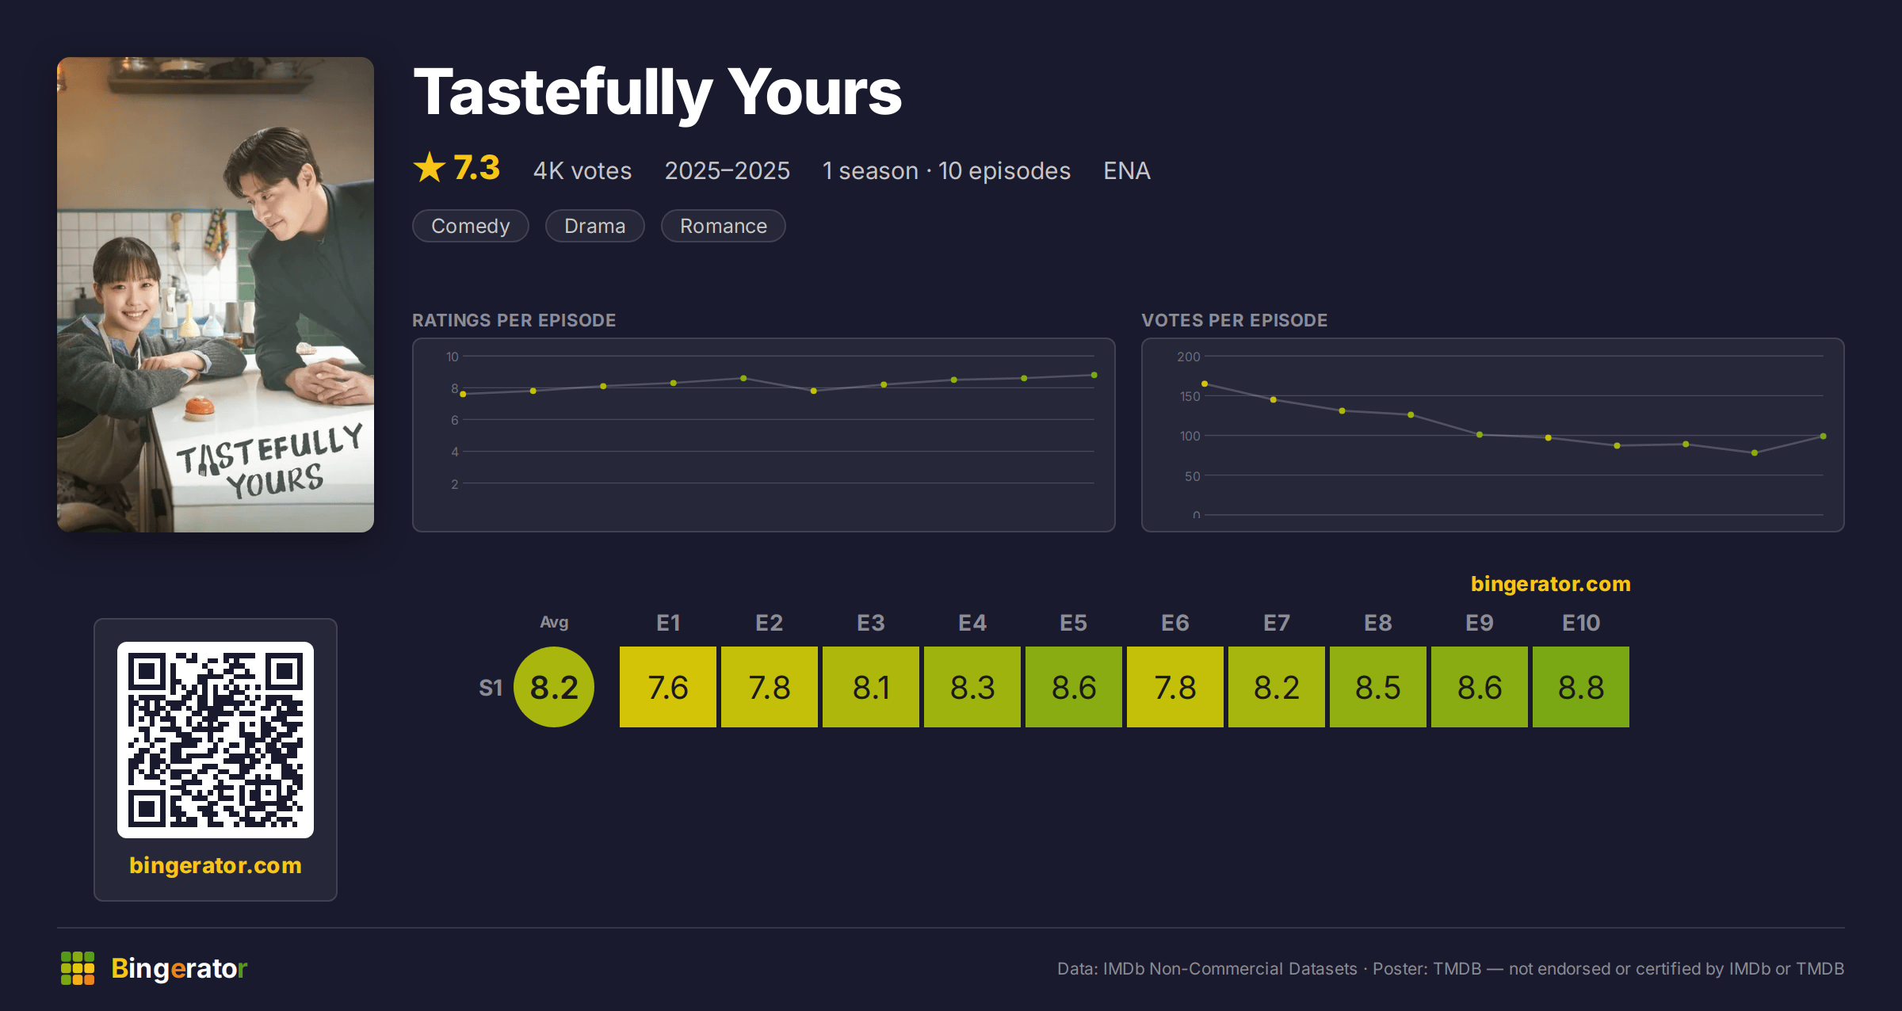
Task: Select the Romance genre tag
Action: (x=724, y=226)
